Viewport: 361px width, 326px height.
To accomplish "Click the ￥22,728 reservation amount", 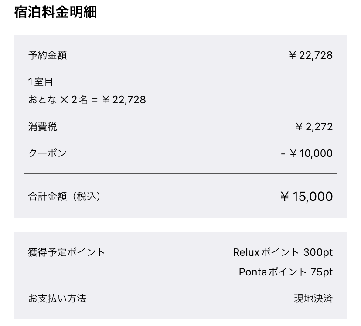I will click(310, 55).
